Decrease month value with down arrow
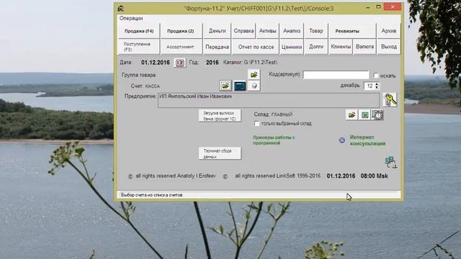Screen dimensions: 461x259 click(x=377, y=88)
